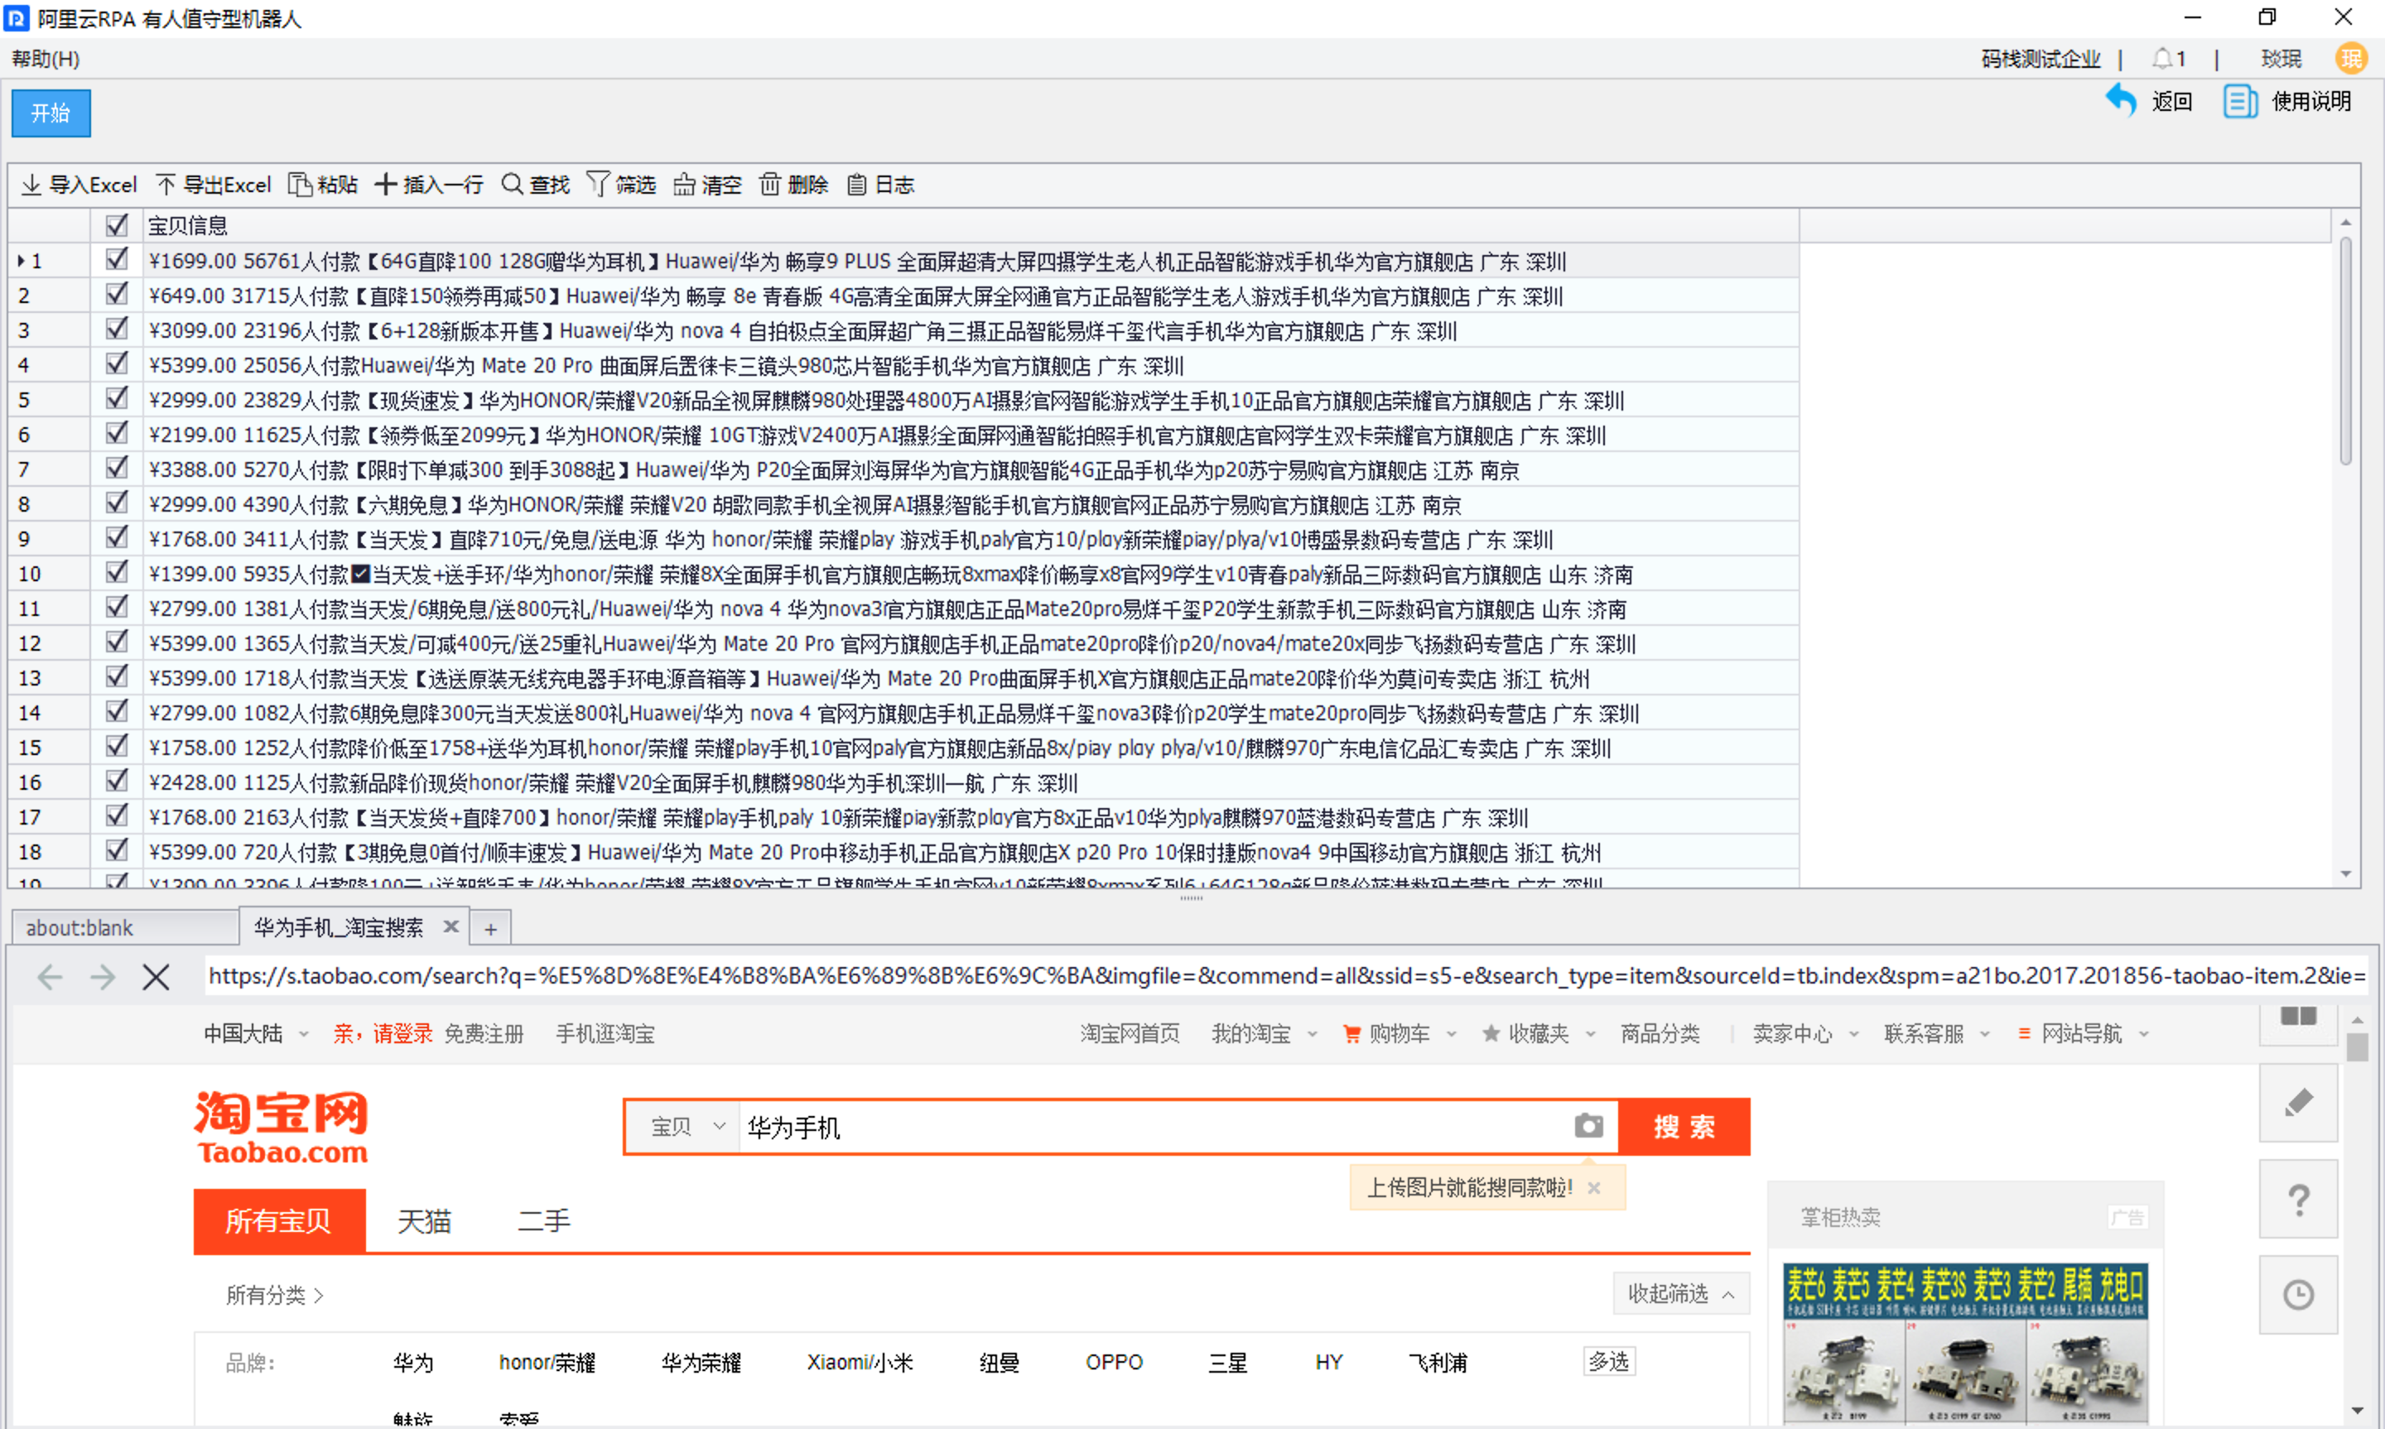Toggle row 8 checkbox

coord(117,503)
